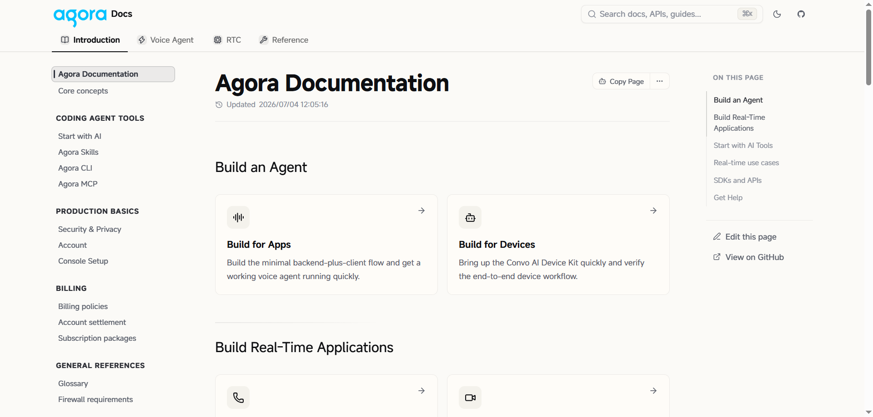The width and height of the screenshot is (873, 417).
Task: Open Firewall requirements page
Action: [x=95, y=399]
